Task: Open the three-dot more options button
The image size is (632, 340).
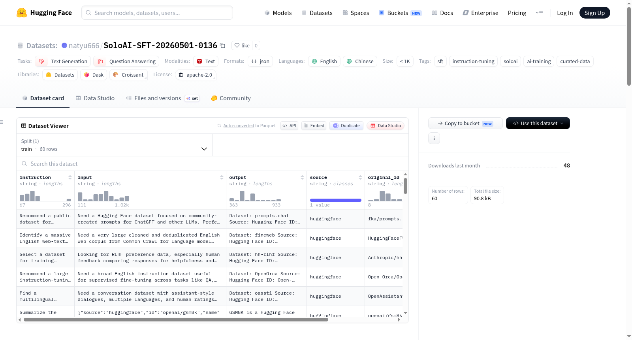Action: 434,138
